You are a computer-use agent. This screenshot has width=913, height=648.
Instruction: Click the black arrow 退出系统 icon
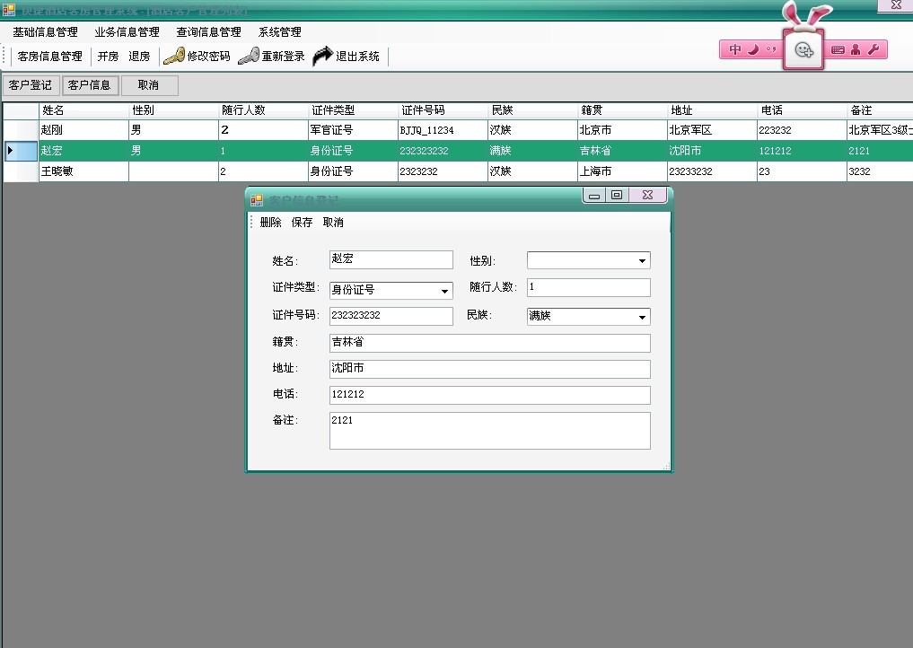322,56
